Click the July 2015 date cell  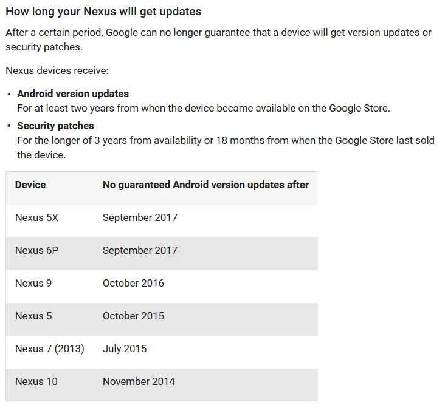point(125,348)
